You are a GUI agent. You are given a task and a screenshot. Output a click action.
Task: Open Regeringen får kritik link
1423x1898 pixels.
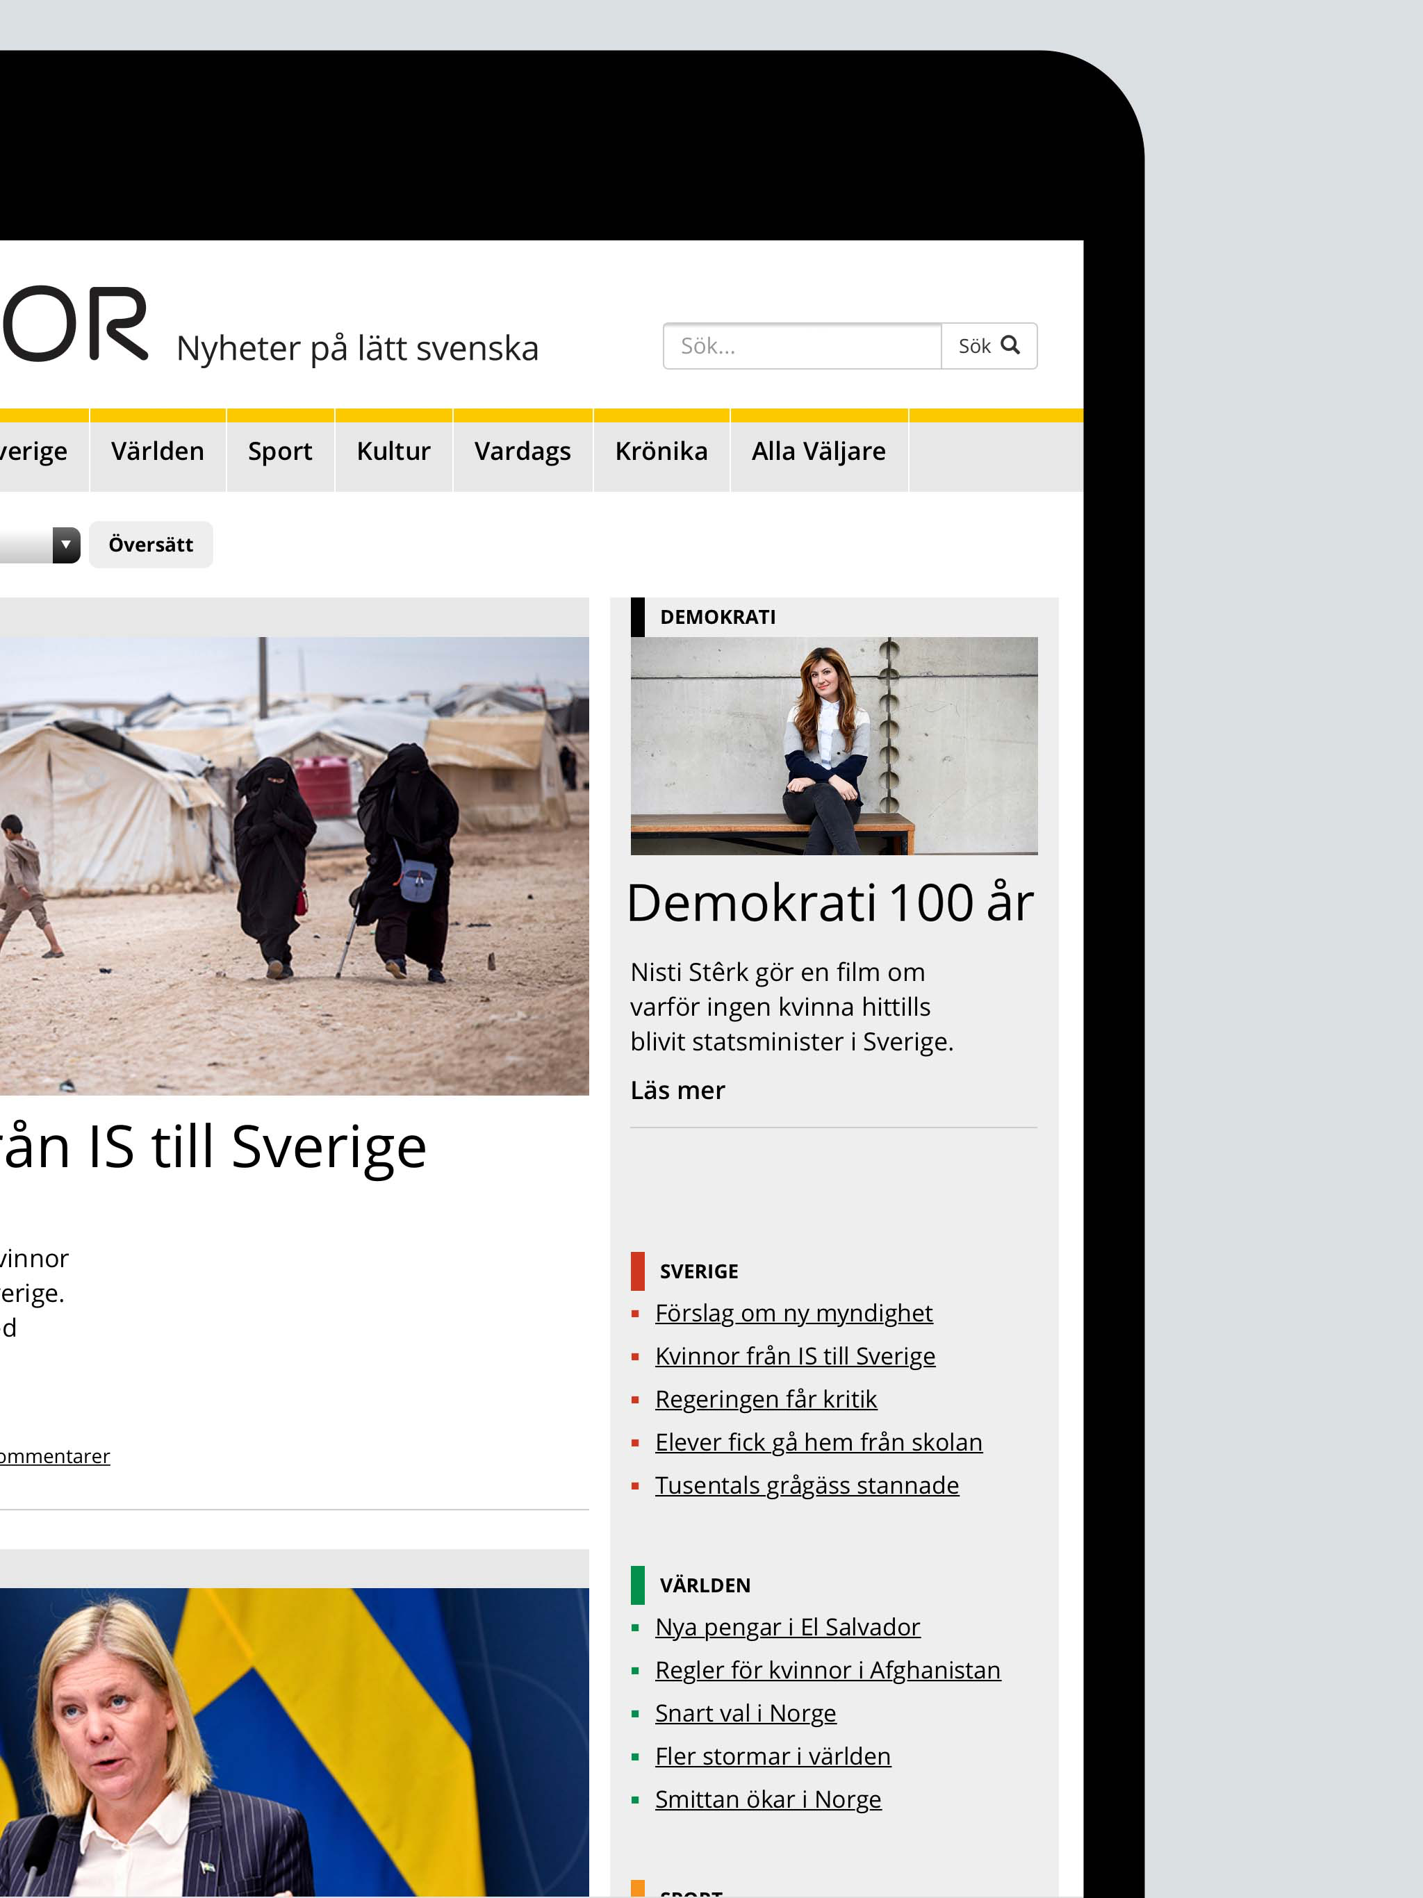766,1398
